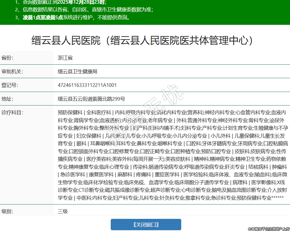Click the bold date 2025年12月28日23时
This screenshot has width=290, height=231.
81,3
